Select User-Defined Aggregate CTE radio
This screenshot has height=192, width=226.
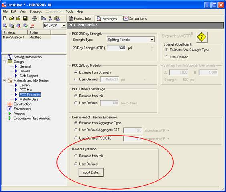click(x=75, y=130)
